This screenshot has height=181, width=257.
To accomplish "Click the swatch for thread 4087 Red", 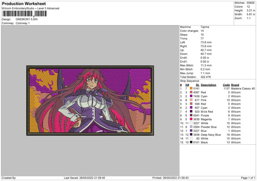I will (x=191, y=92).
